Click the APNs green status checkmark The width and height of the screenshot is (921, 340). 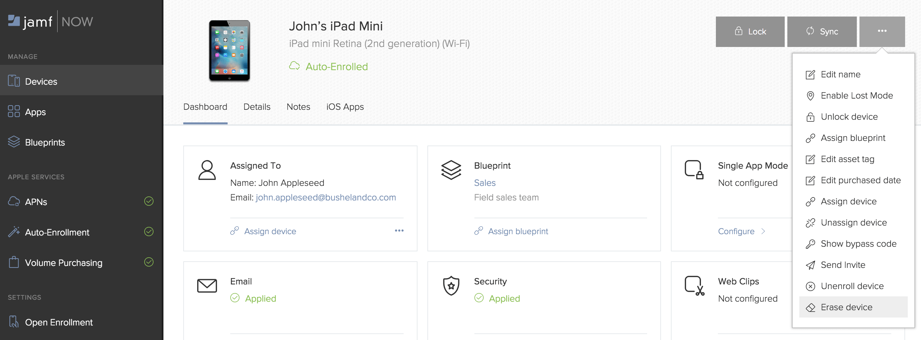149,201
